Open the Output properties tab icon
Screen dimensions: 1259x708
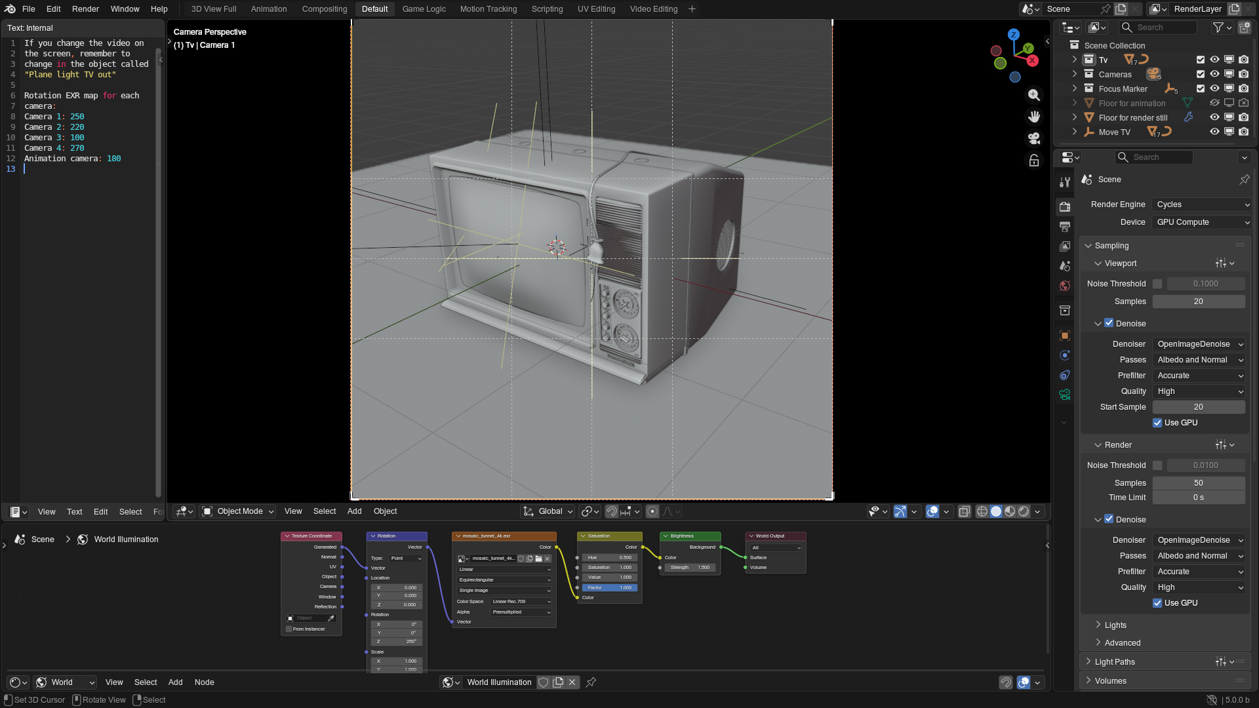click(x=1065, y=227)
